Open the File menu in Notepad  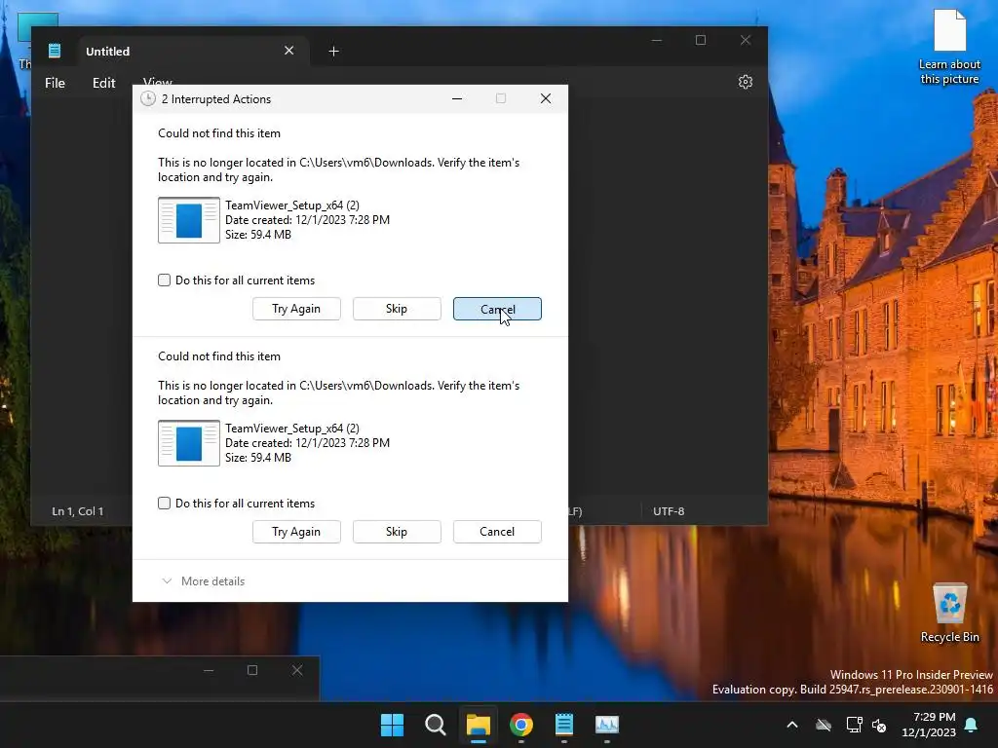tap(55, 83)
